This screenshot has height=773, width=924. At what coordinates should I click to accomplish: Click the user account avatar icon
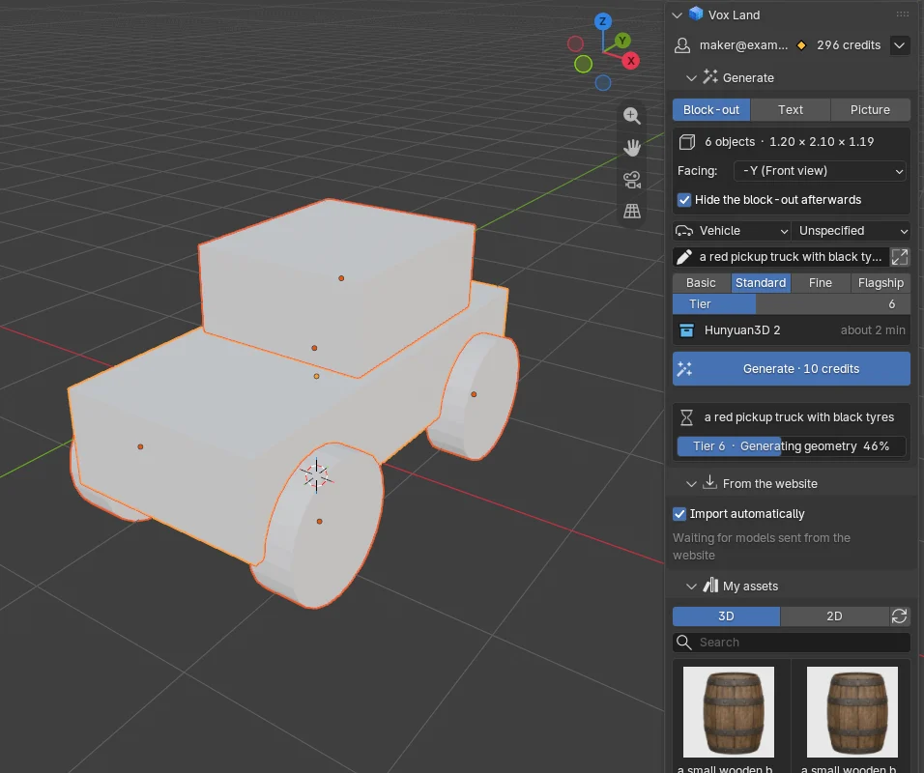click(x=682, y=45)
